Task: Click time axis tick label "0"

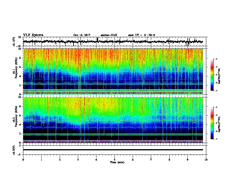Action: click(x=23, y=159)
